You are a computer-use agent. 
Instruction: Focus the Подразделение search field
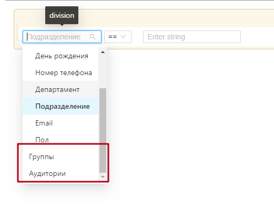[x=62, y=37]
